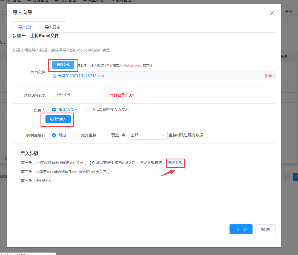Switch to the 导入日志 tab
This screenshot has height=255, width=298.
[53, 27]
